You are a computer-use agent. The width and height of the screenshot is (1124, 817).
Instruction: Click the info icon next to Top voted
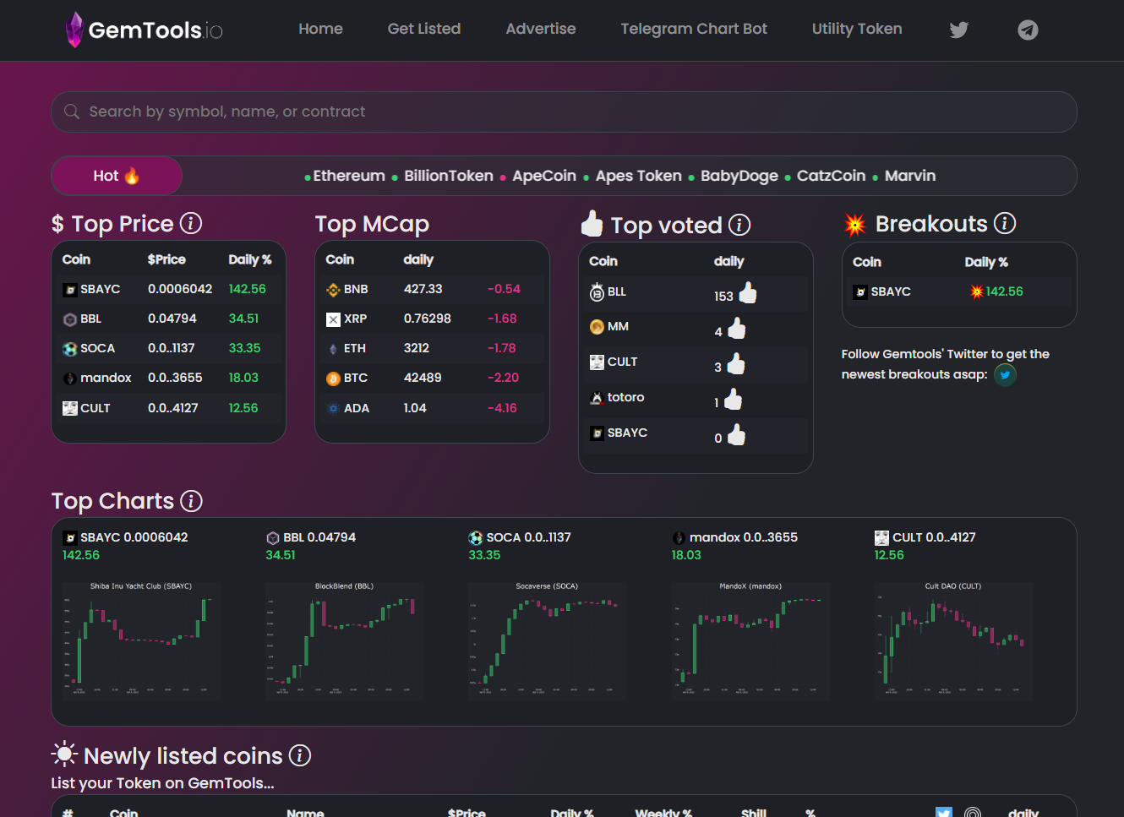tap(739, 225)
